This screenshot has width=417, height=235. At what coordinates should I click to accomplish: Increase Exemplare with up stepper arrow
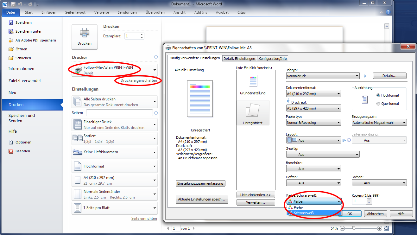tap(142, 34)
